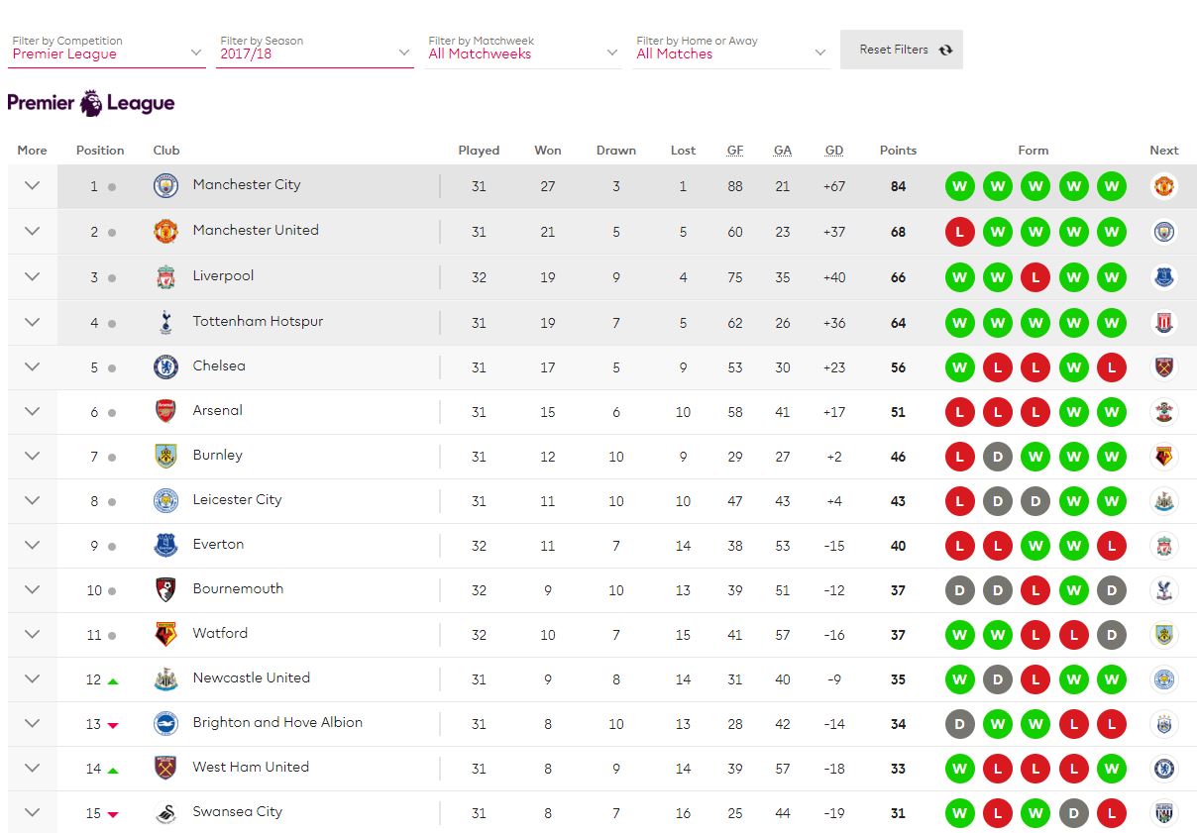
Task: Click the Swansea City swan crest
Action: pyautogui.click(x=165, y=812)
